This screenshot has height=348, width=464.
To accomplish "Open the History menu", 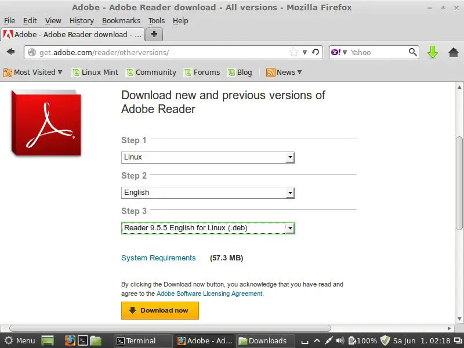I will tap(82, 21).
